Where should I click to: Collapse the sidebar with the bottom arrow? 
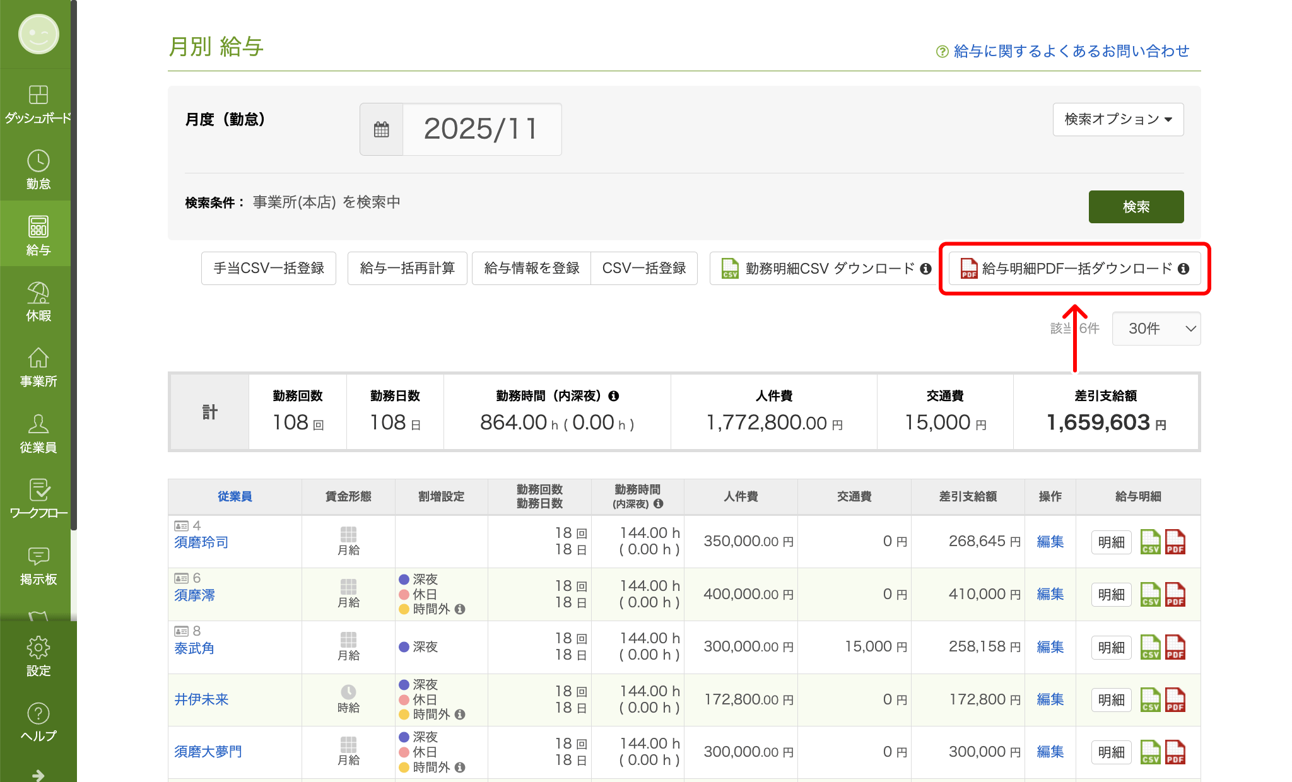coord(38,774)
